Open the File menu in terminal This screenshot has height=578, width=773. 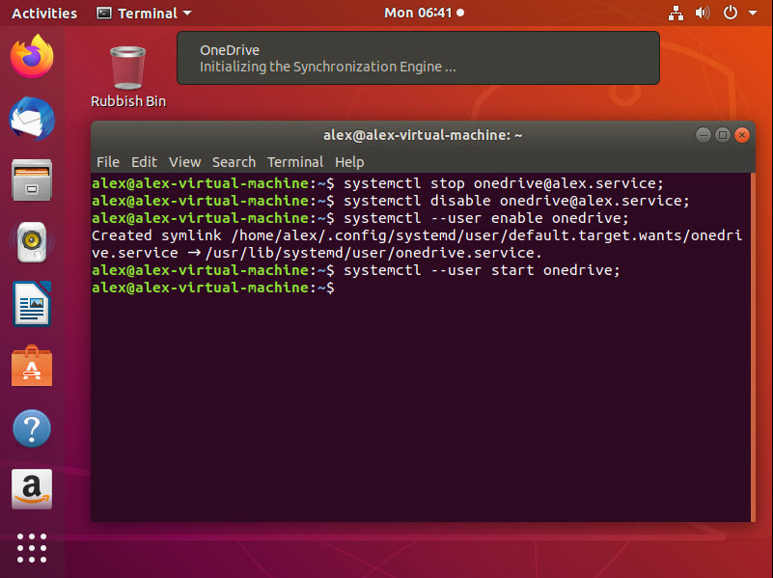pyautogui.click(x=108, y=162)
